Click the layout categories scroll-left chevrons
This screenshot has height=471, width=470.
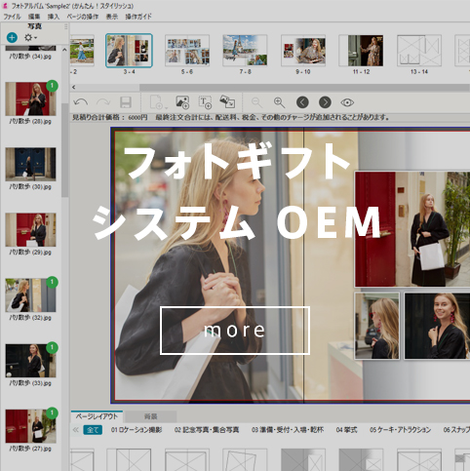[x=76, y=430]
